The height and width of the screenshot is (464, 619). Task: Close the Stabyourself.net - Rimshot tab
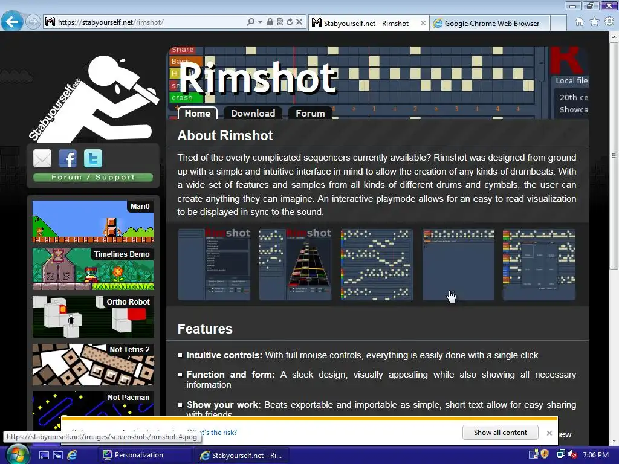point(423,24)
